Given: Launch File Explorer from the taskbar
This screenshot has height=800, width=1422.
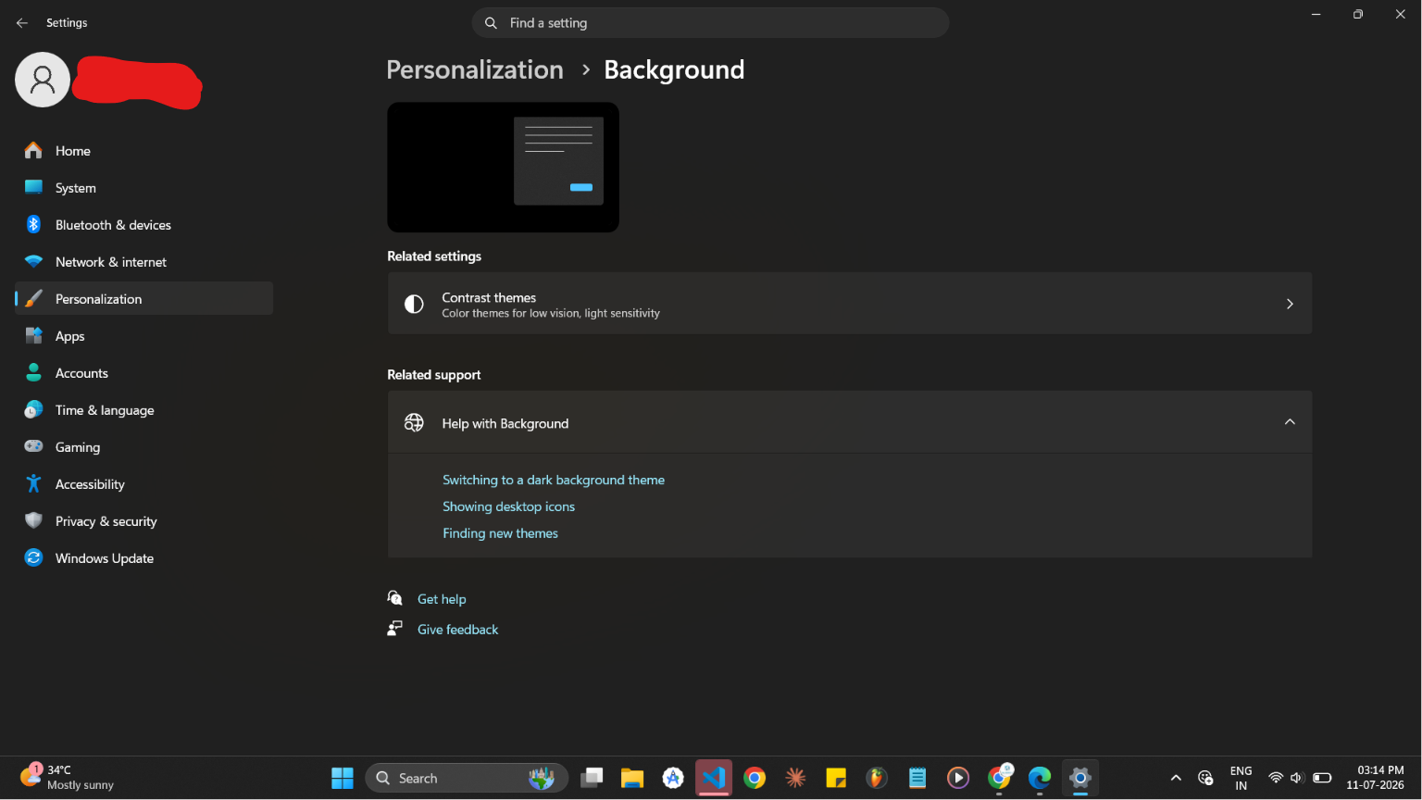Looking at the screenshot, I should pos(632,778).
